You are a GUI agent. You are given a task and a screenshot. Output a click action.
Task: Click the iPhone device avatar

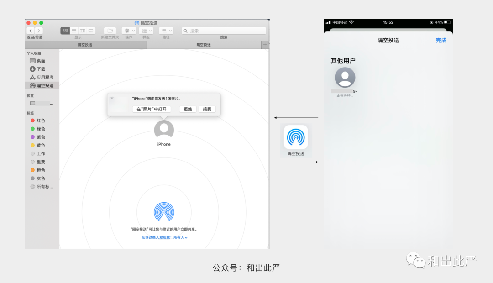pyautogui.click(x=164, y=130)
